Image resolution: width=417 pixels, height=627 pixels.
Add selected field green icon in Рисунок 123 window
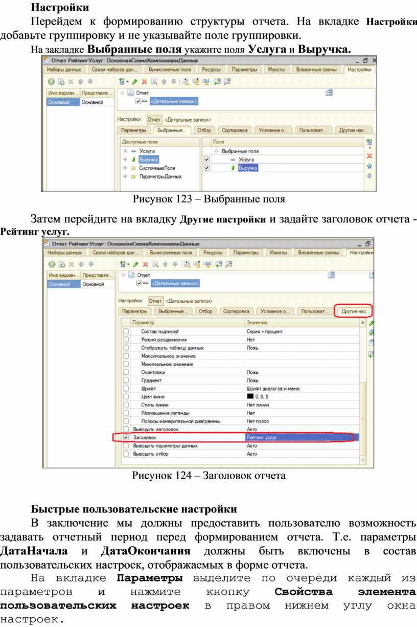(369, 142)
